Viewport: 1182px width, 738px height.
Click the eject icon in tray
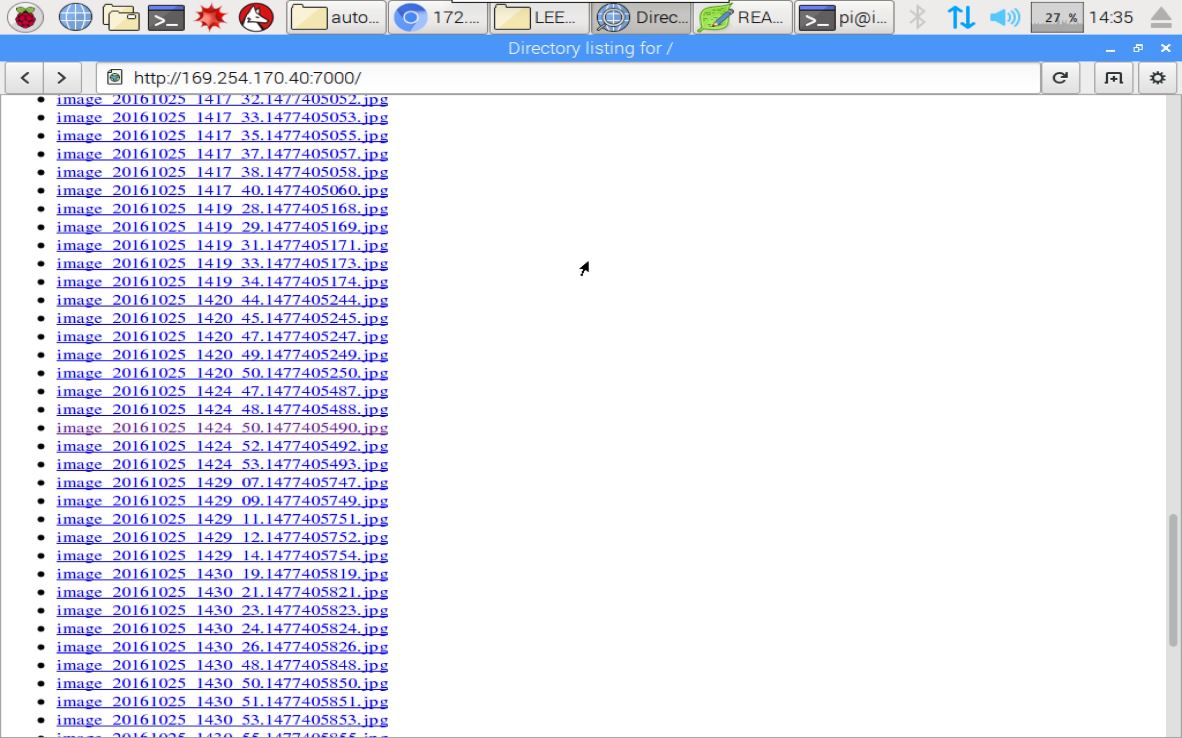pos(1161,18)
